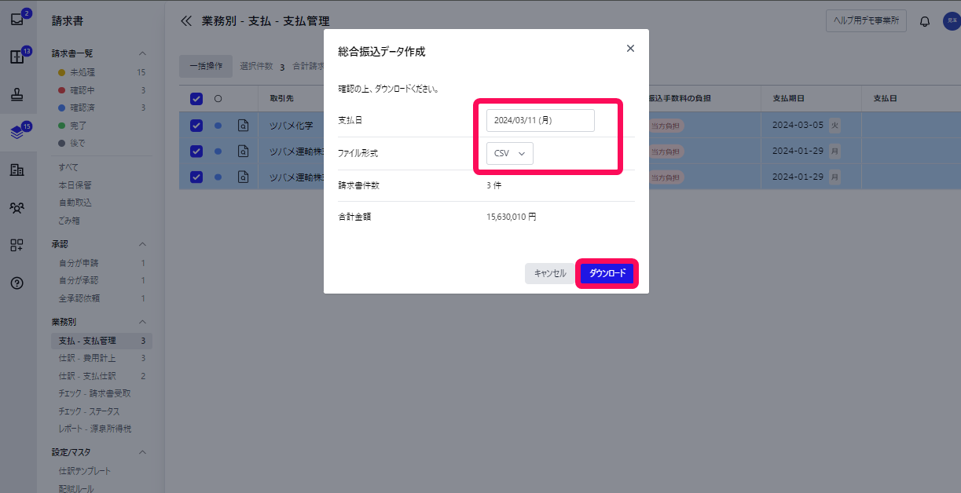Open document preview icon for ツバメ化学 row
The image size is (961, 493).
coord(244,126)
